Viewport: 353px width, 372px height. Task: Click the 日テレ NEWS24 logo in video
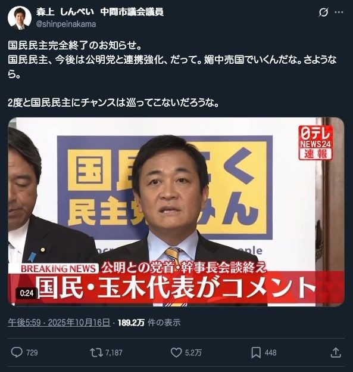316,142
